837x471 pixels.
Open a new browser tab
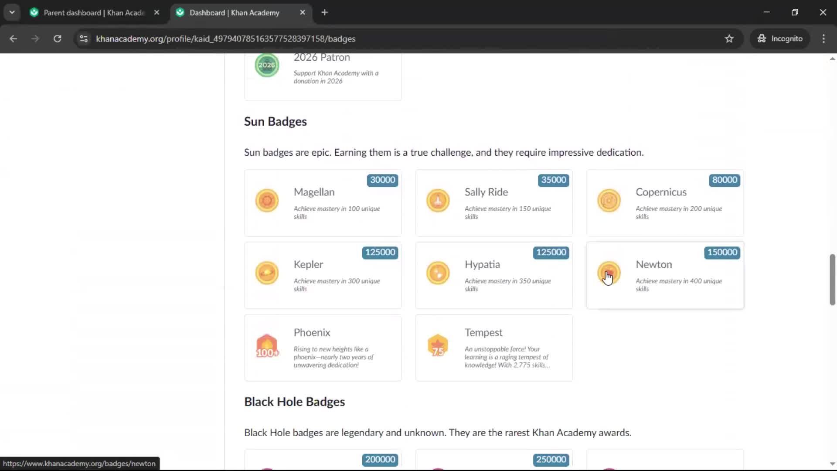pos(324,13)
